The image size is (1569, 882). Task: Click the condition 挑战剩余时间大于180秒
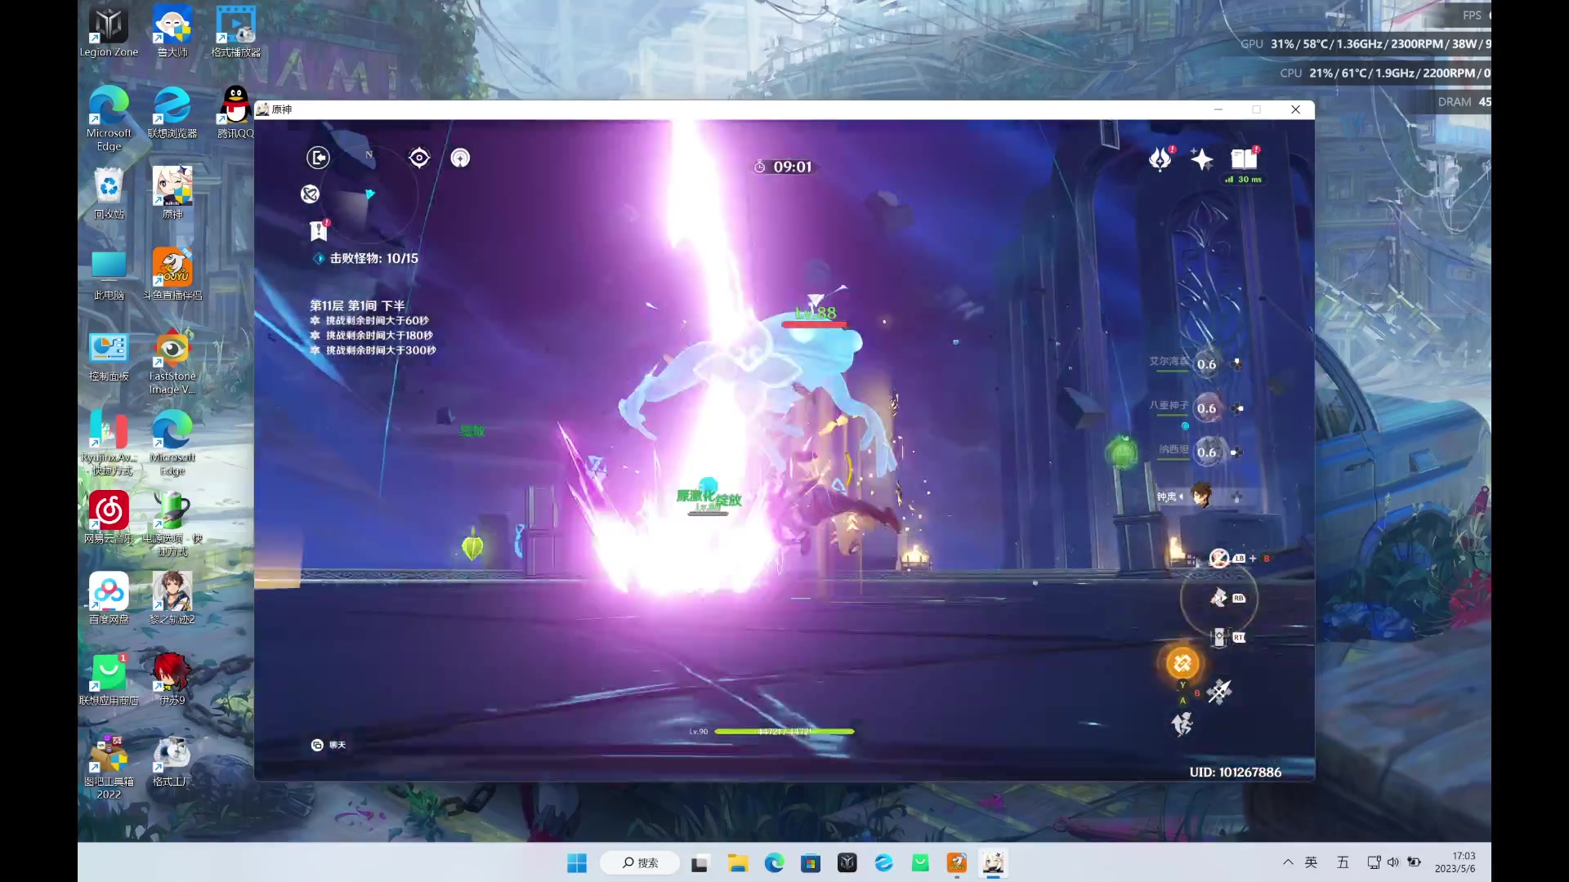pos(379,336)
